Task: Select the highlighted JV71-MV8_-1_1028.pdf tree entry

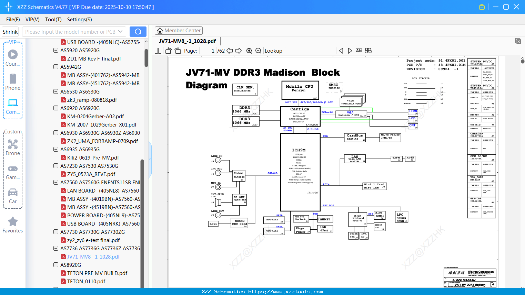Action: coord(93,256)
